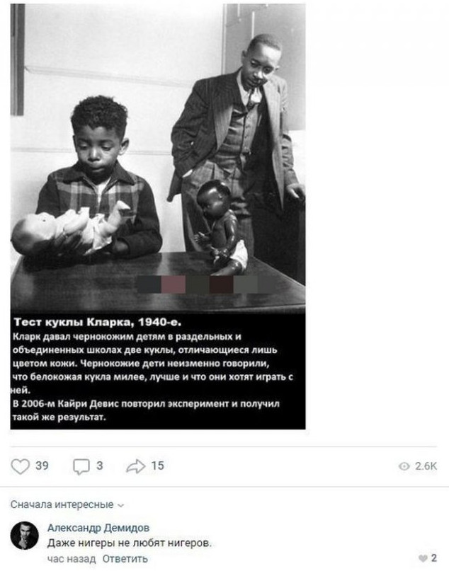Click the comment's like count 2

tap(433, 558)
